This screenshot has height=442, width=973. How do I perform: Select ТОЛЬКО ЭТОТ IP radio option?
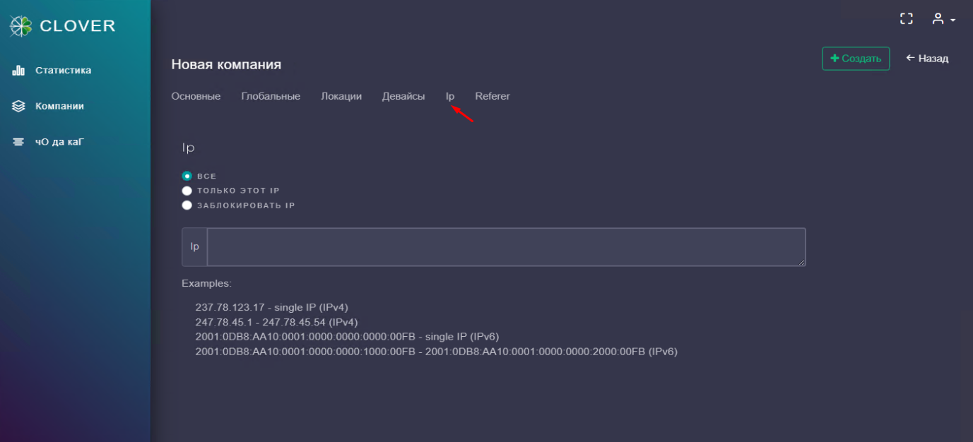[187, 191]
